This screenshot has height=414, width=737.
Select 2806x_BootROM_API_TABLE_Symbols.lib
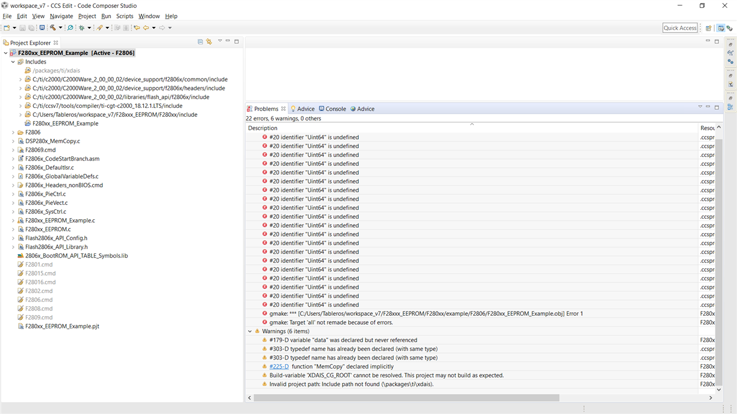click(x=76, y=256)
